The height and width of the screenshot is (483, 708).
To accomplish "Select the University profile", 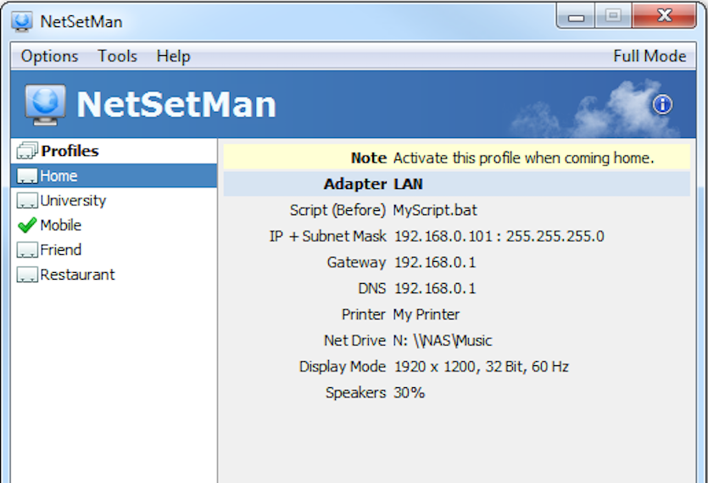I will click(x=114, y=201).
